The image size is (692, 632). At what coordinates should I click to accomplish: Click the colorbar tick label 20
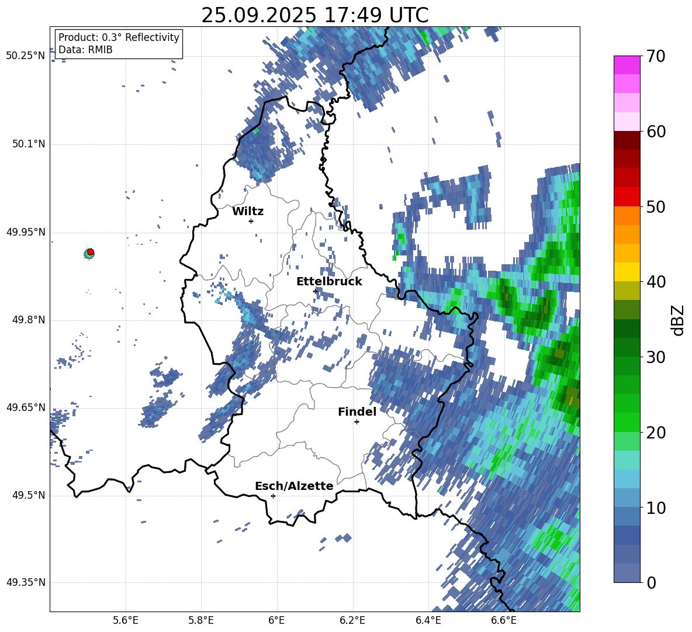click(656, 433)
